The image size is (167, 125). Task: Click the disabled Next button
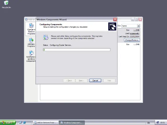[x=81, y=80]
